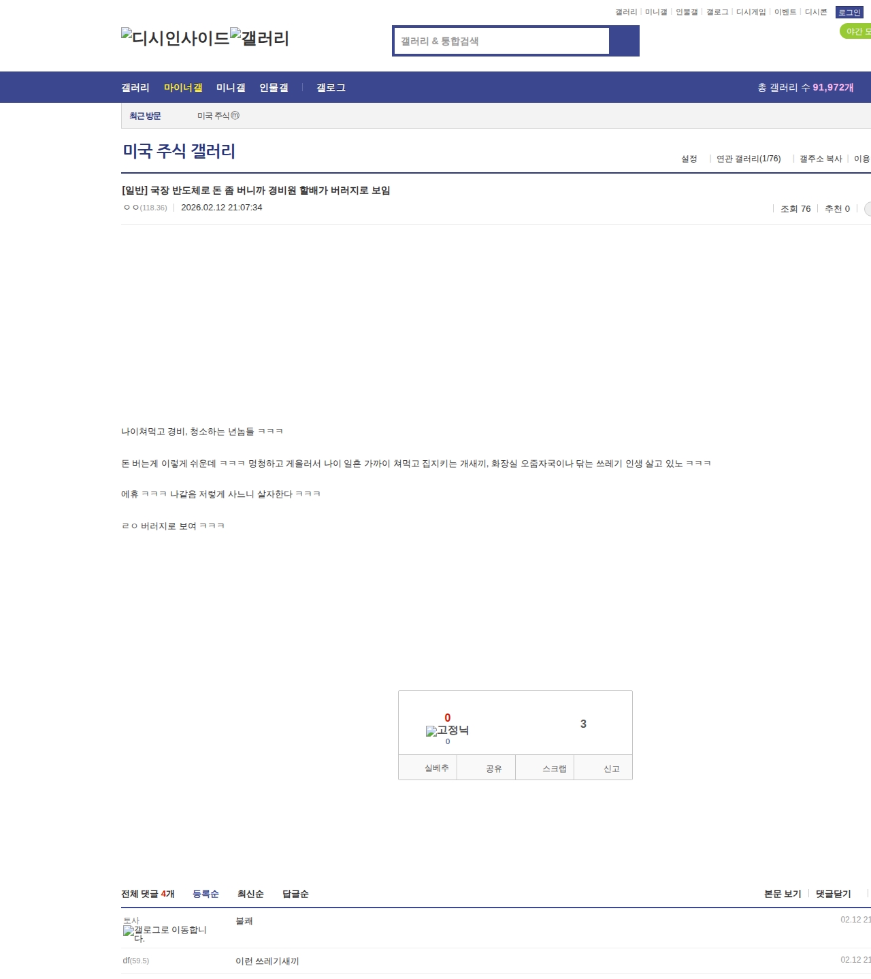
Task: Select 인물갤 in the blue navigation bar
Action: click(x=274, y=87)
